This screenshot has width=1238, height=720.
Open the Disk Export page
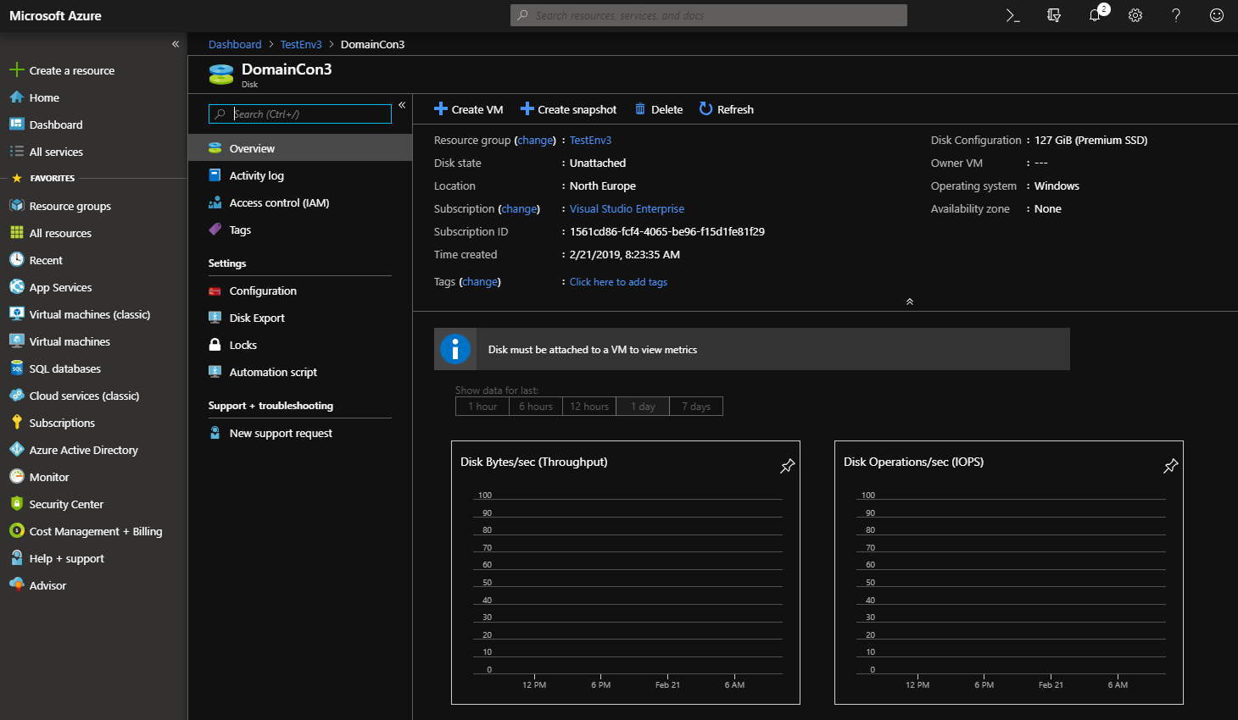pos(300,318)
